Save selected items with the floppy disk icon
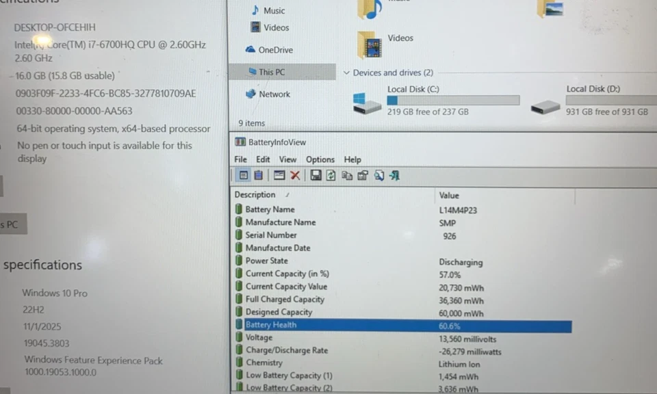Viewport: 657px width, 394px height. (315, 175)
